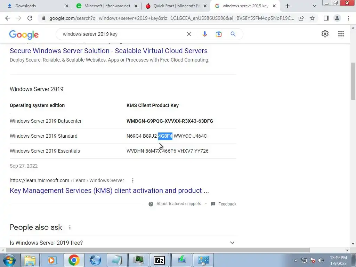Open Chrome side panel
This screenshot has width=356, height=267.
point(326,18)
